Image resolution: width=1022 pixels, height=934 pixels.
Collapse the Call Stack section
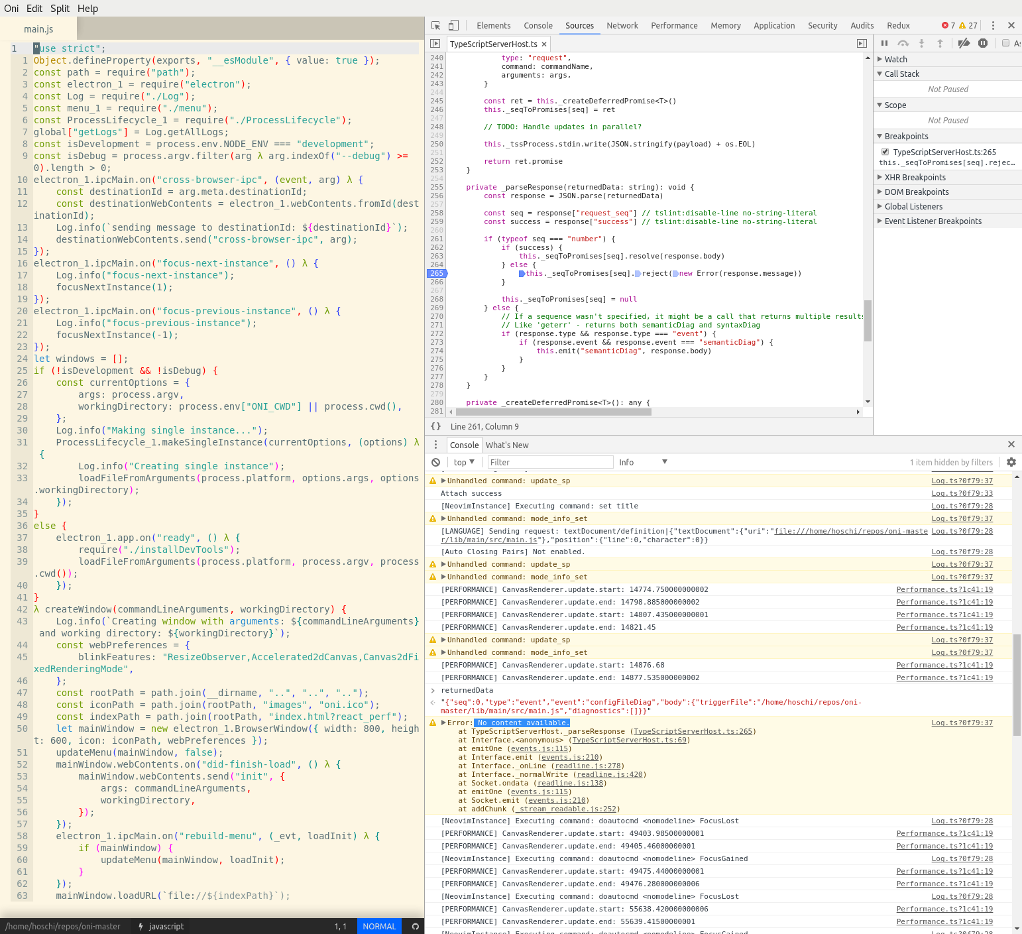tap(948, 74)
